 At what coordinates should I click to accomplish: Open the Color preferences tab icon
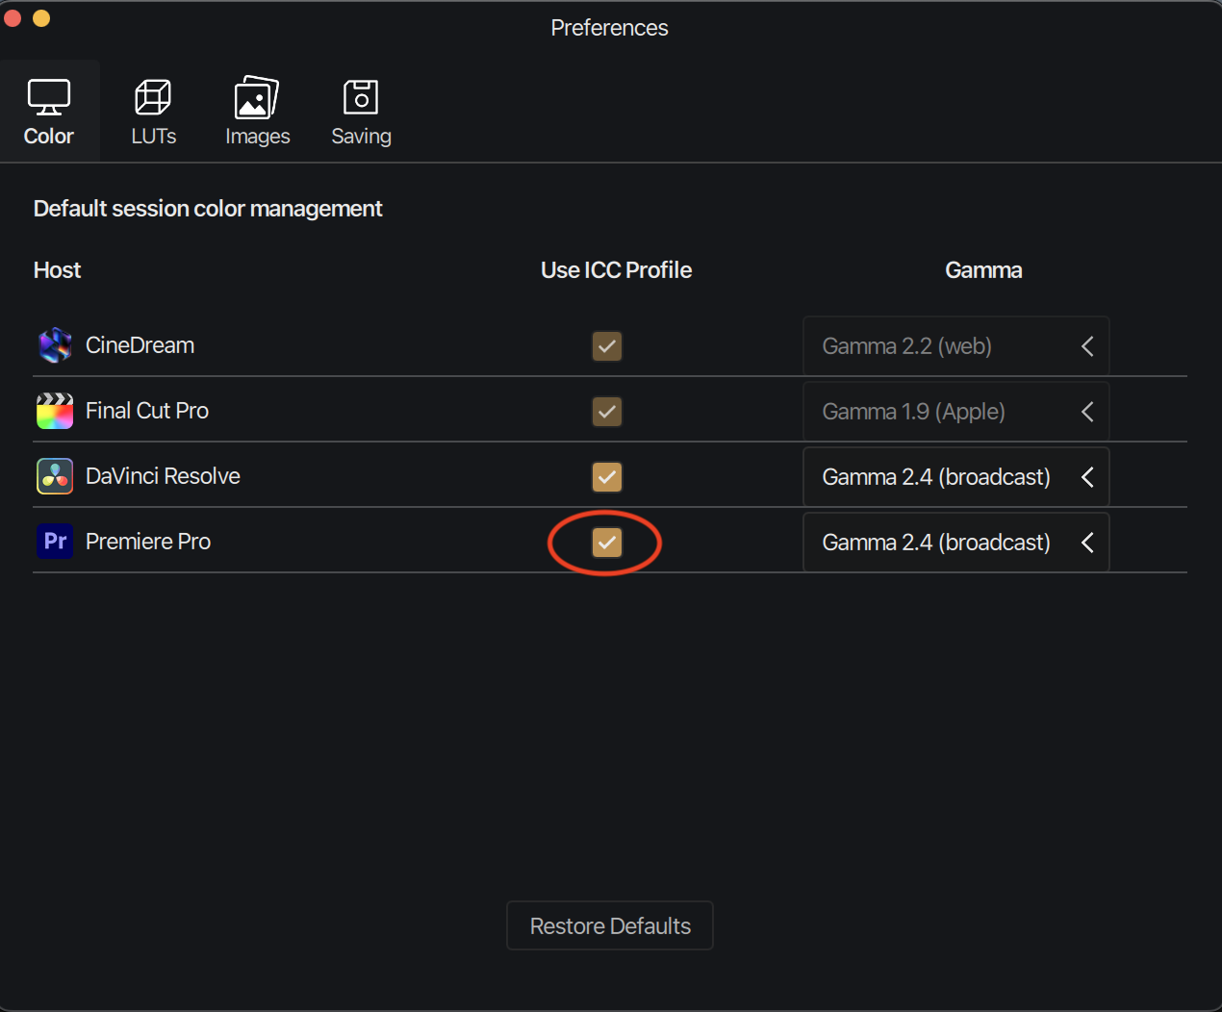pos(49,98)
